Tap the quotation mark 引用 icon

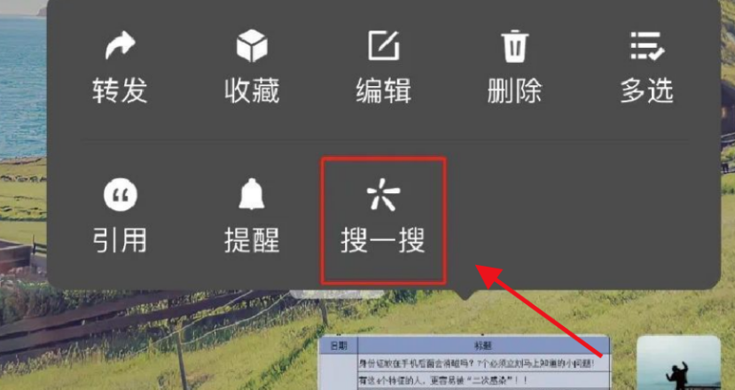(121, 195)
